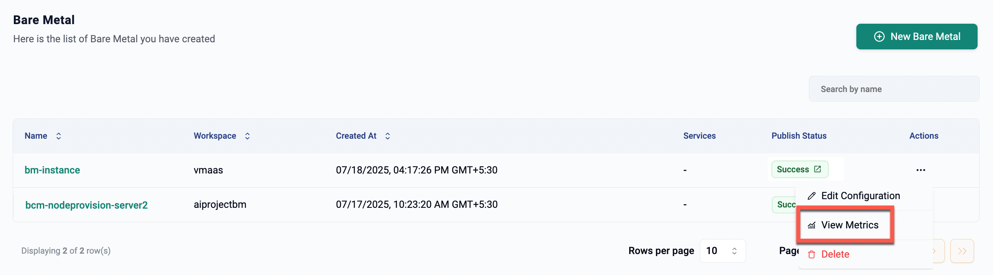The image size is (993, 275).
Task: Open the bcm-nodeprovision-server2 link
Action: pyautogui.click(x=86, y=205)
